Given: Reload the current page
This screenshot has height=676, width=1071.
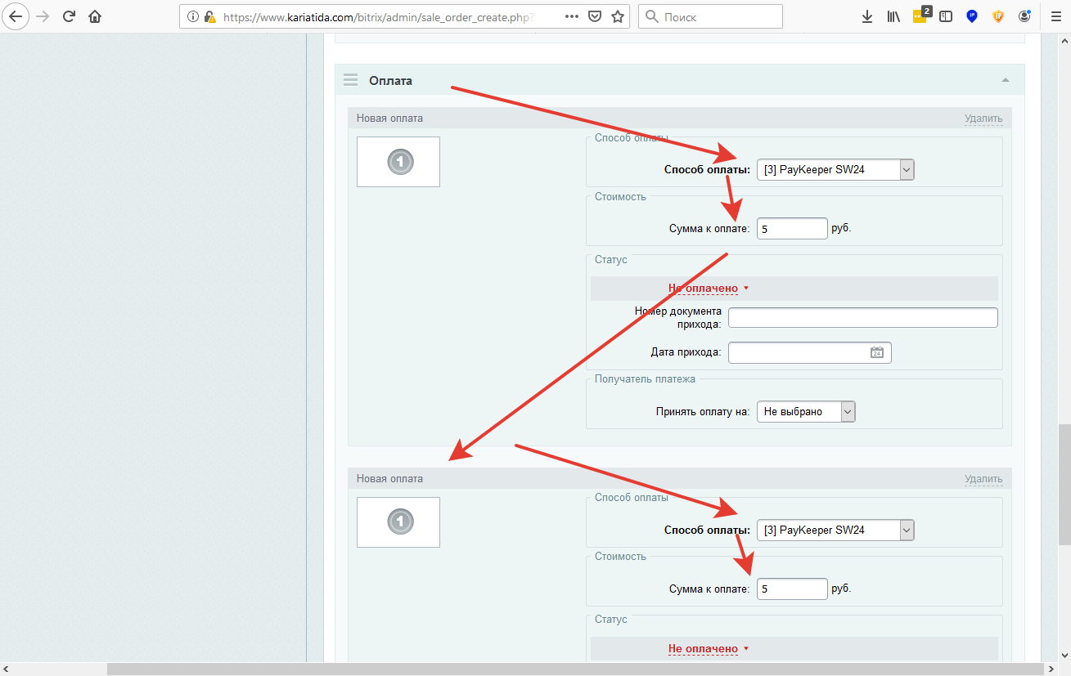Looking at the screenshot, I should point(70,16).
